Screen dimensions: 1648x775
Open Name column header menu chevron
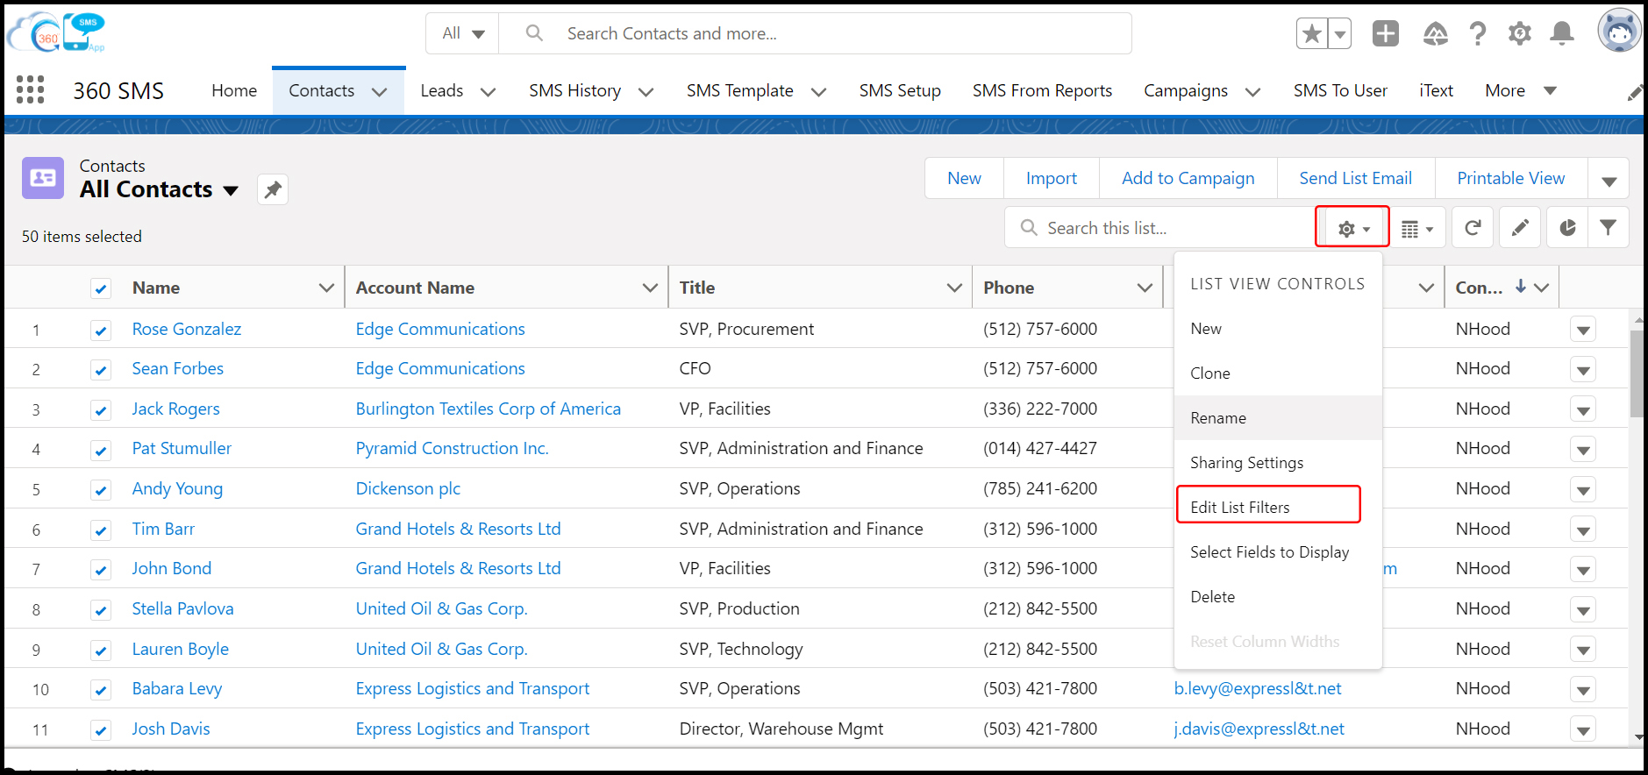tap(326, 288)
